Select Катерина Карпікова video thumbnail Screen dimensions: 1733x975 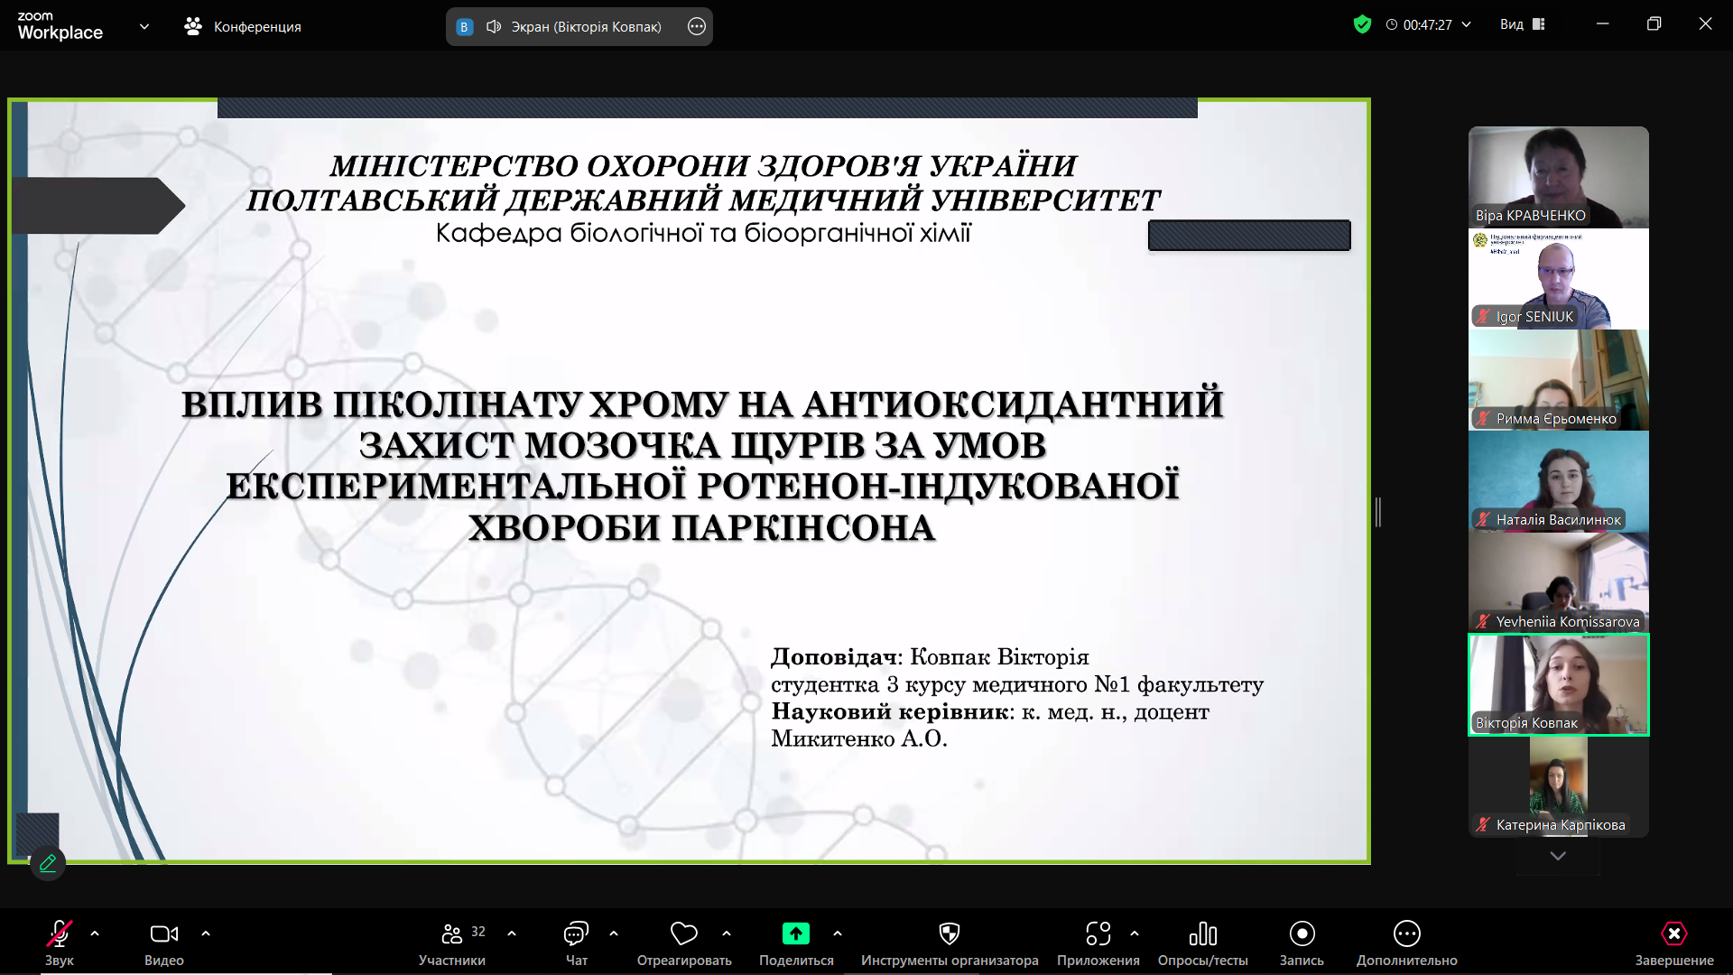pyautogui.click(x=1559, y=786)
